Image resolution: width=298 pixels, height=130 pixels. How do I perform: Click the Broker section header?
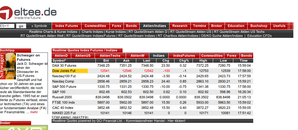(x=15, y=123)
